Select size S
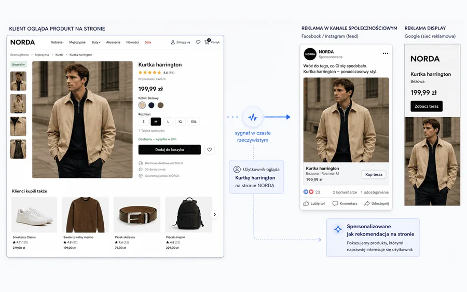This screenshot has height=292, width=467. click(144, 121)
